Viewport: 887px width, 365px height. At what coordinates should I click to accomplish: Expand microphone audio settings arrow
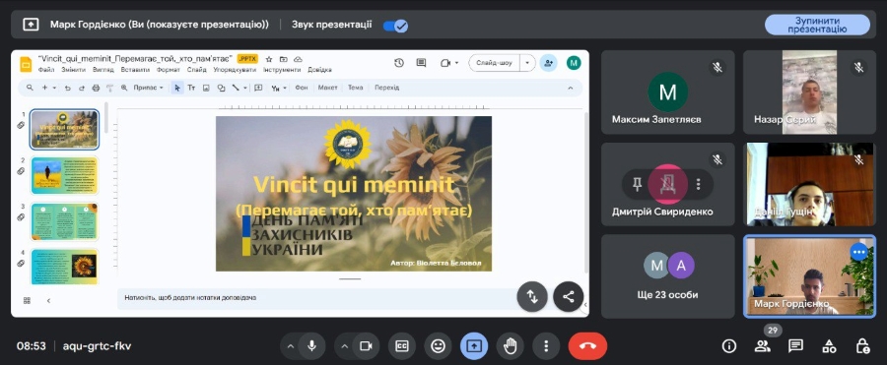click(290, 346)
